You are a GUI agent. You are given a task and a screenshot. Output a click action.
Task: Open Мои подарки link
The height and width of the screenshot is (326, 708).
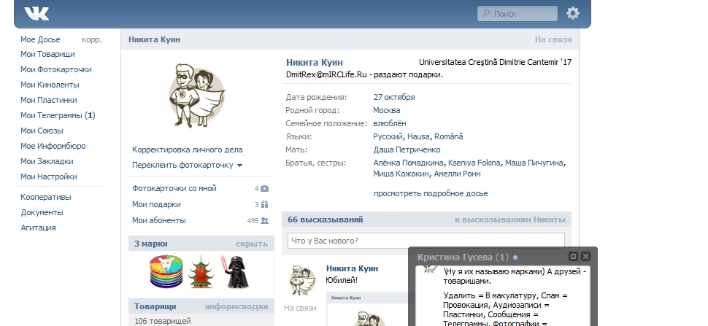point(156,204)
